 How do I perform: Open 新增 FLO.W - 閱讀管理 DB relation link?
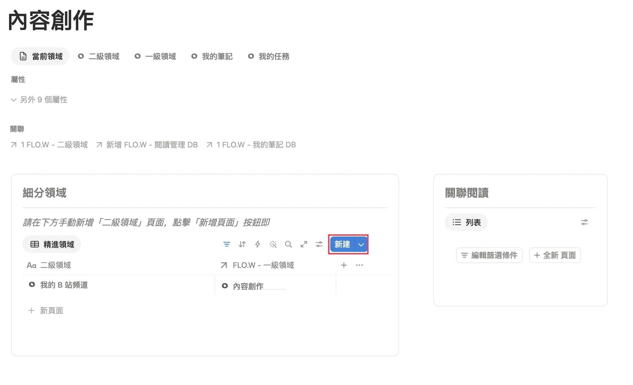click(x=147, y=145)
